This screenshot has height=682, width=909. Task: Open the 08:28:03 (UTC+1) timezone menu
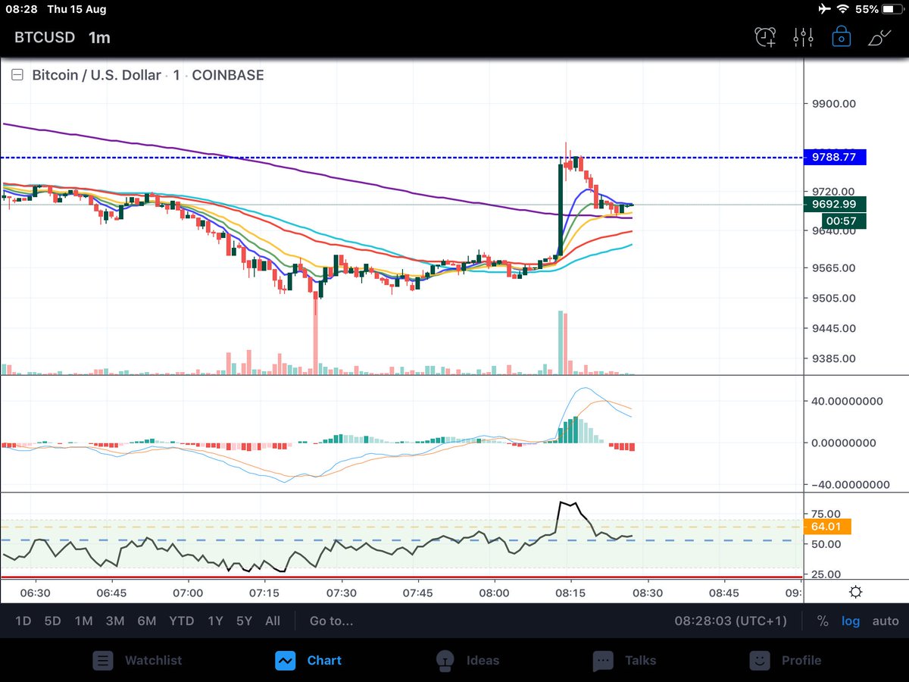731,621
